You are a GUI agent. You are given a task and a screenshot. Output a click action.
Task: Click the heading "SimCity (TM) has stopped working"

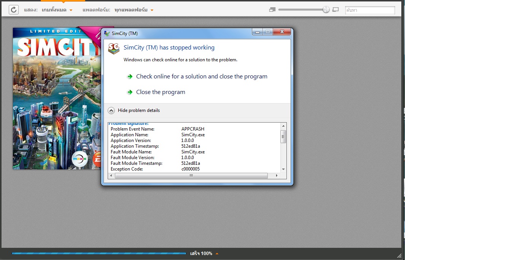tap(169, 48)
